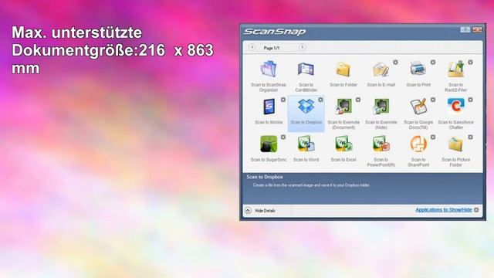Click the Page 1/1 indicator
The image size is (494, 278).
(x=271, y=48)
